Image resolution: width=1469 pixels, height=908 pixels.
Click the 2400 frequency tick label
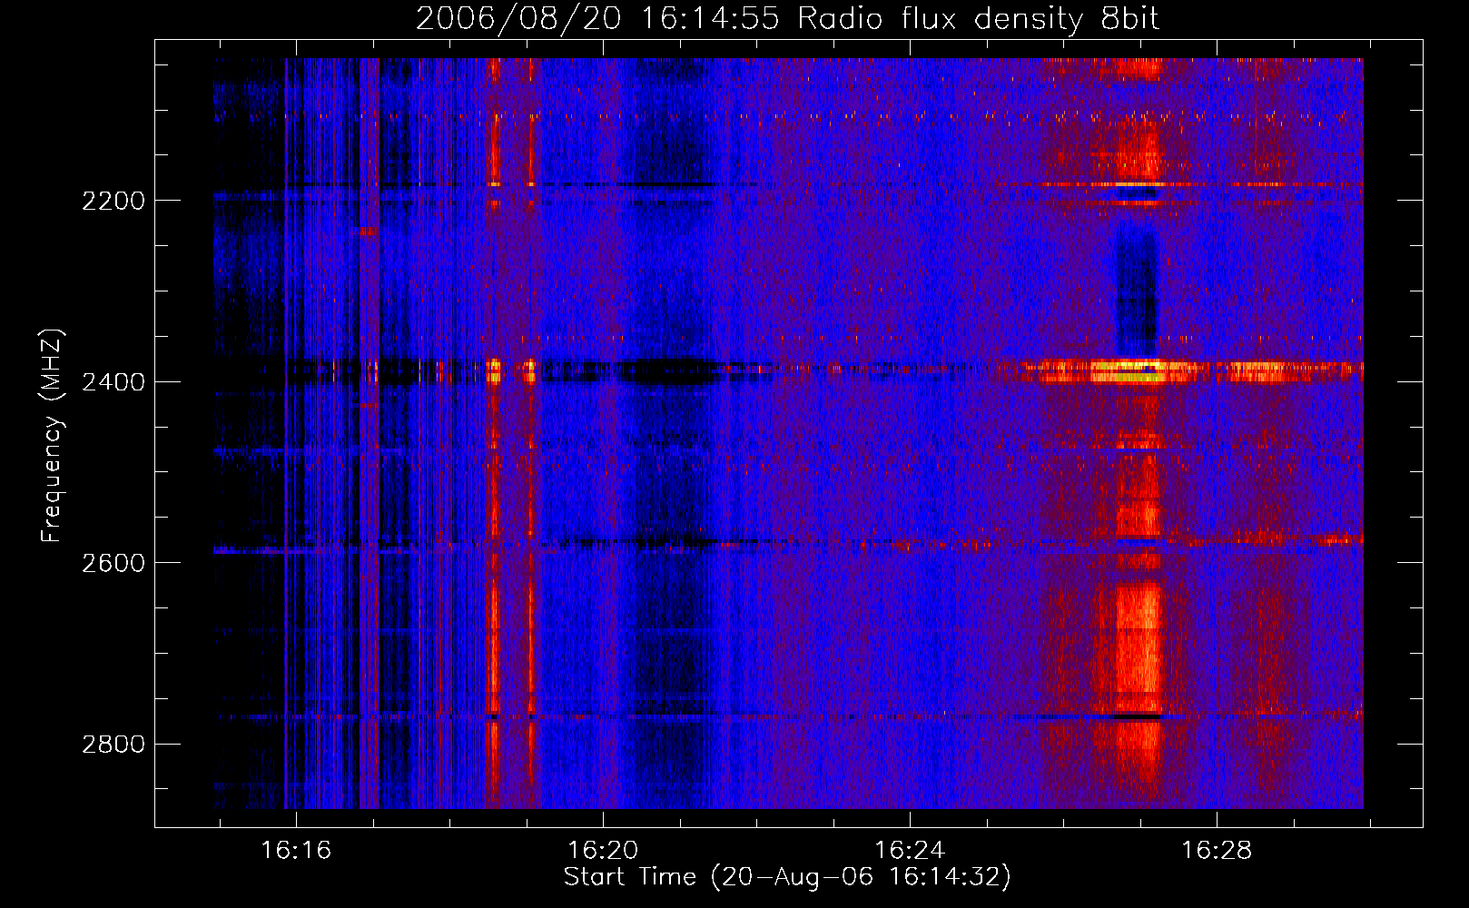click(113, 382)
